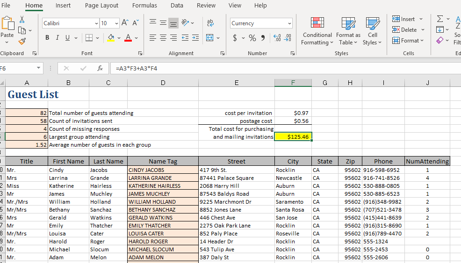
Task: Click the Paste clipboard icon
Action: click(x=7, y=23)
